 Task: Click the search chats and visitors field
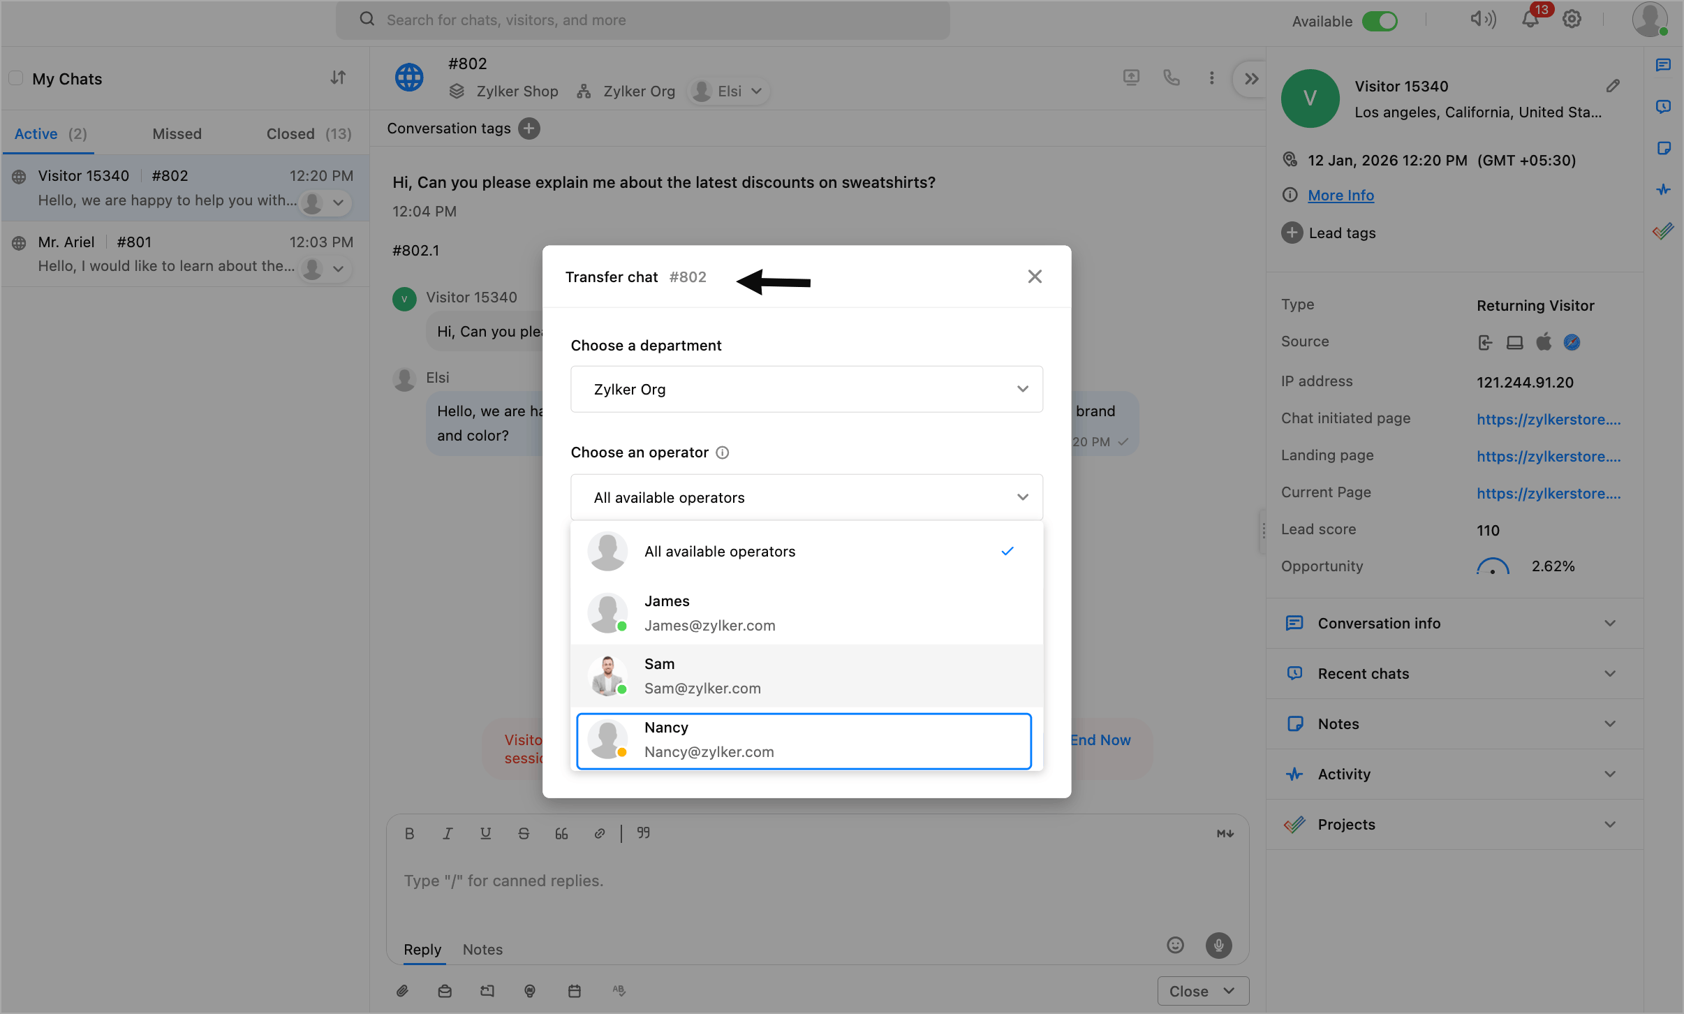point(642,20)
